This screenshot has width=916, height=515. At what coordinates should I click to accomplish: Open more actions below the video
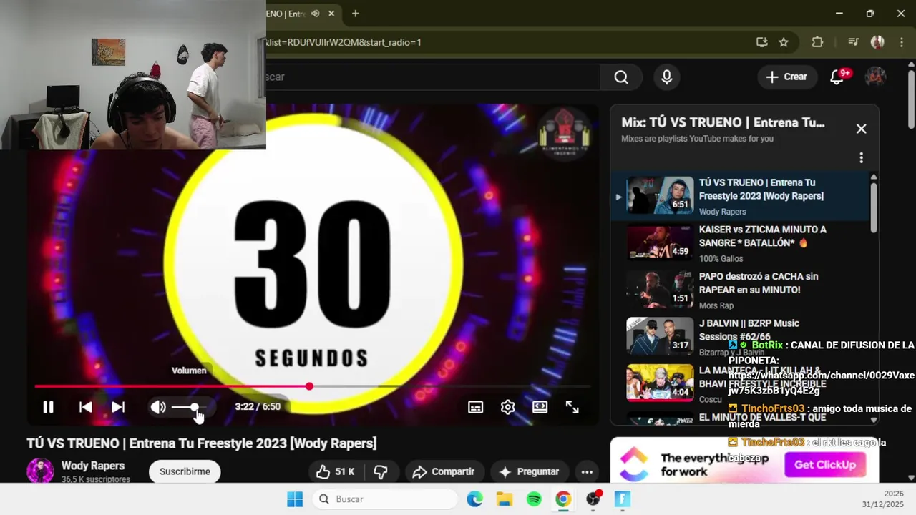(x=587, y=471)
